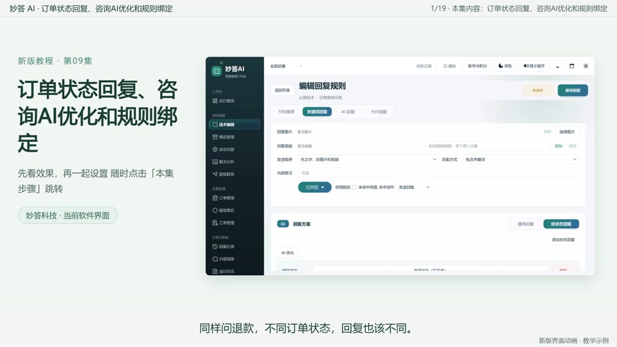Check the 未命中兜底 checkbox
Screen dimensions: 617x347
coord(354,187)
